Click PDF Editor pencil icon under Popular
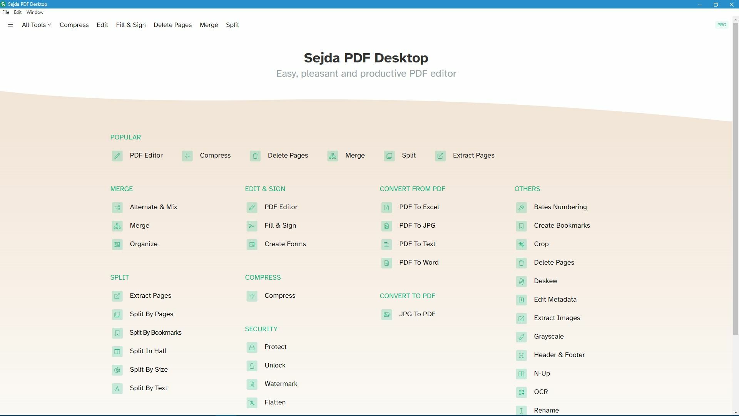 click(117, 156)
